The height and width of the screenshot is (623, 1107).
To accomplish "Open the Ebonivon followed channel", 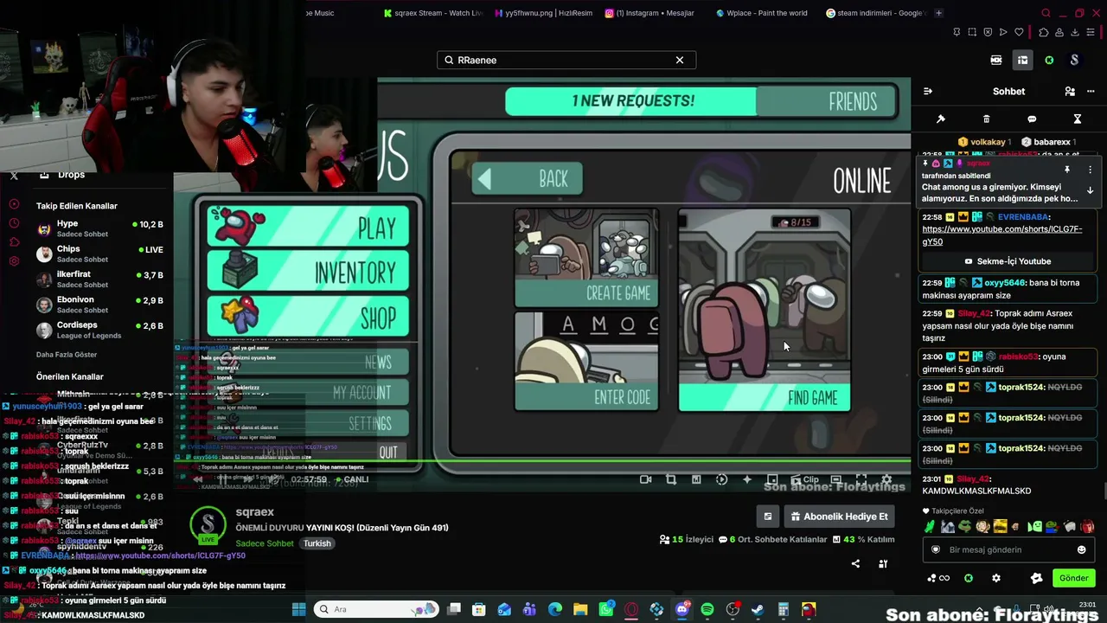I will coord(99,305).
